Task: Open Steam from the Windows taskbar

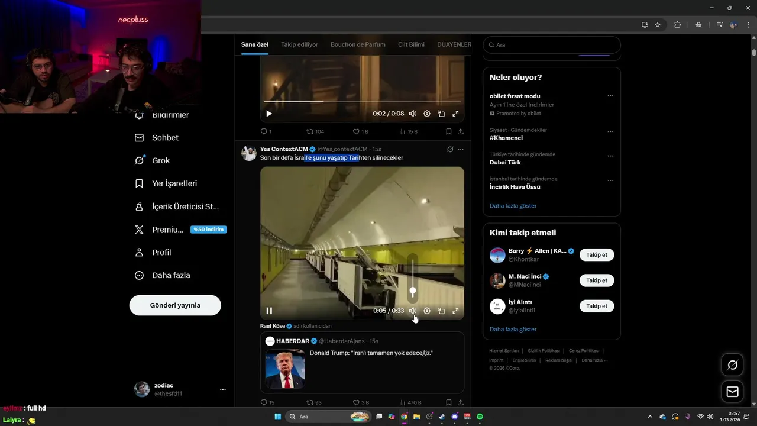Action: 442,417
